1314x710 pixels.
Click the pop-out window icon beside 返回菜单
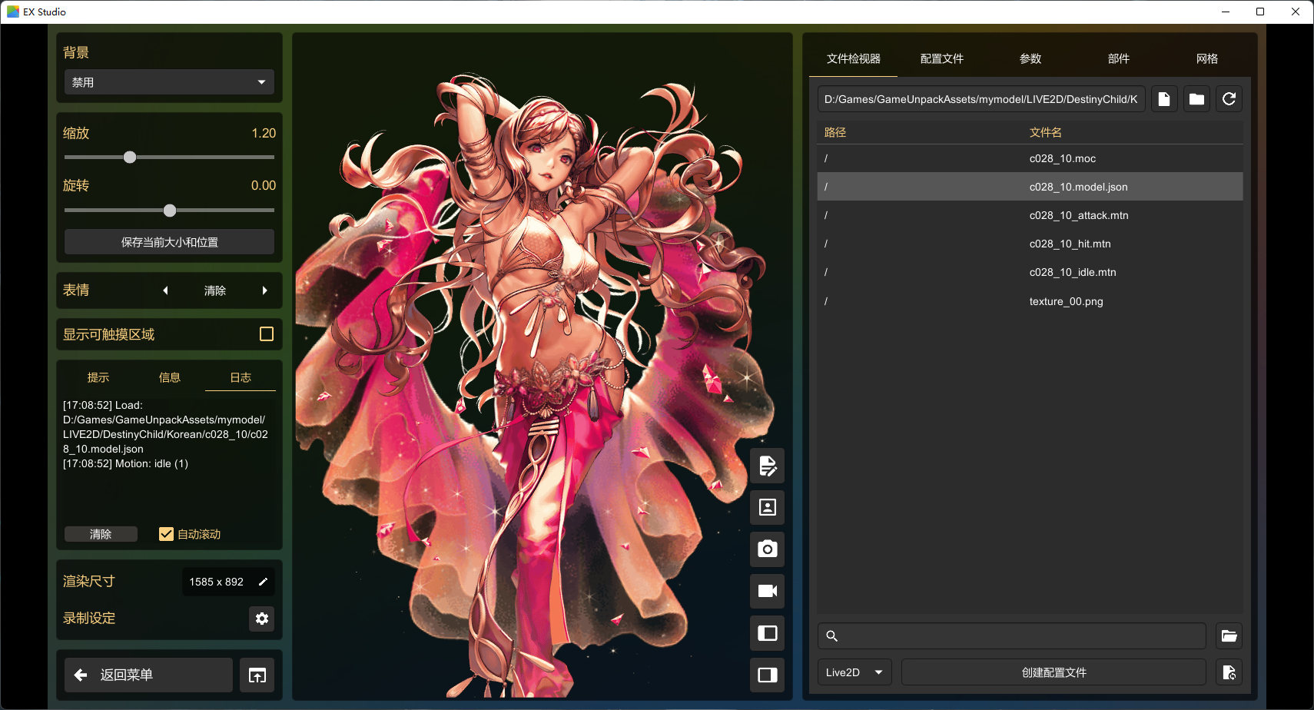(x=257, y=675)
